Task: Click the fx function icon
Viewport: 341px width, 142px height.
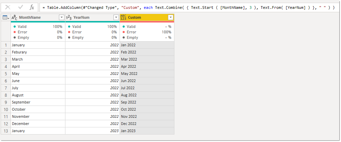Action: point(32,7)
